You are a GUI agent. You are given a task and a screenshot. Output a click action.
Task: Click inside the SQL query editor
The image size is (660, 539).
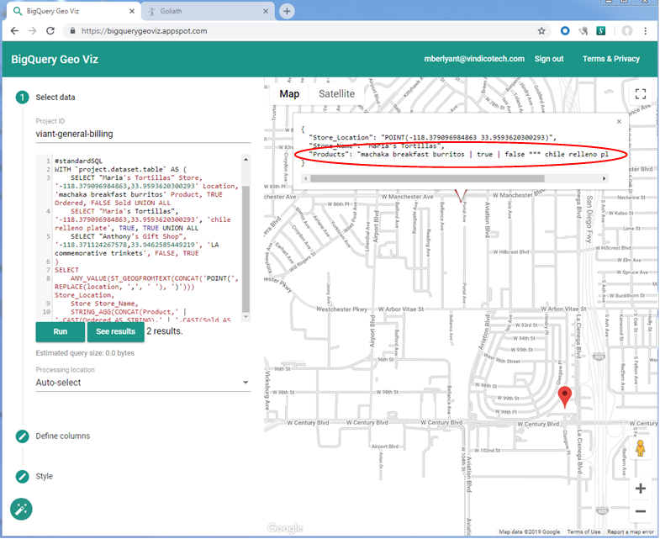(x=143, y=239)
